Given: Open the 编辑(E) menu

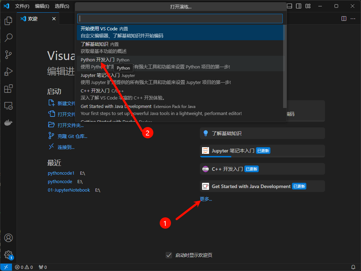Looking at the screenshot, I should (x=42, y=6).
